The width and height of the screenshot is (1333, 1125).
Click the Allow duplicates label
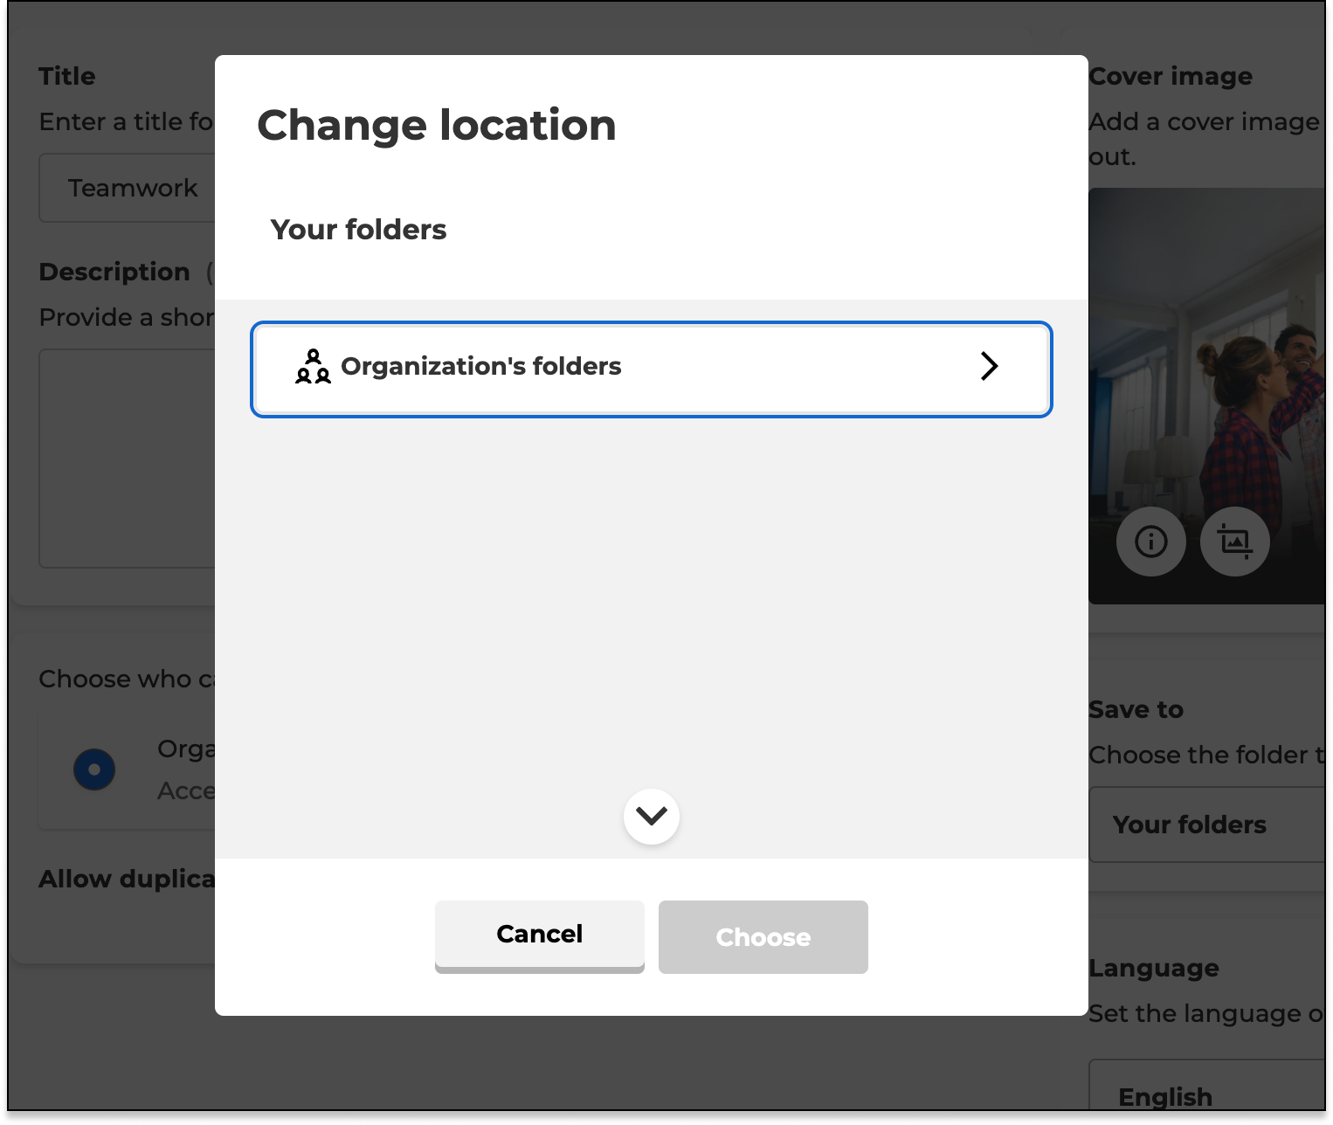[x=127, y=879]
